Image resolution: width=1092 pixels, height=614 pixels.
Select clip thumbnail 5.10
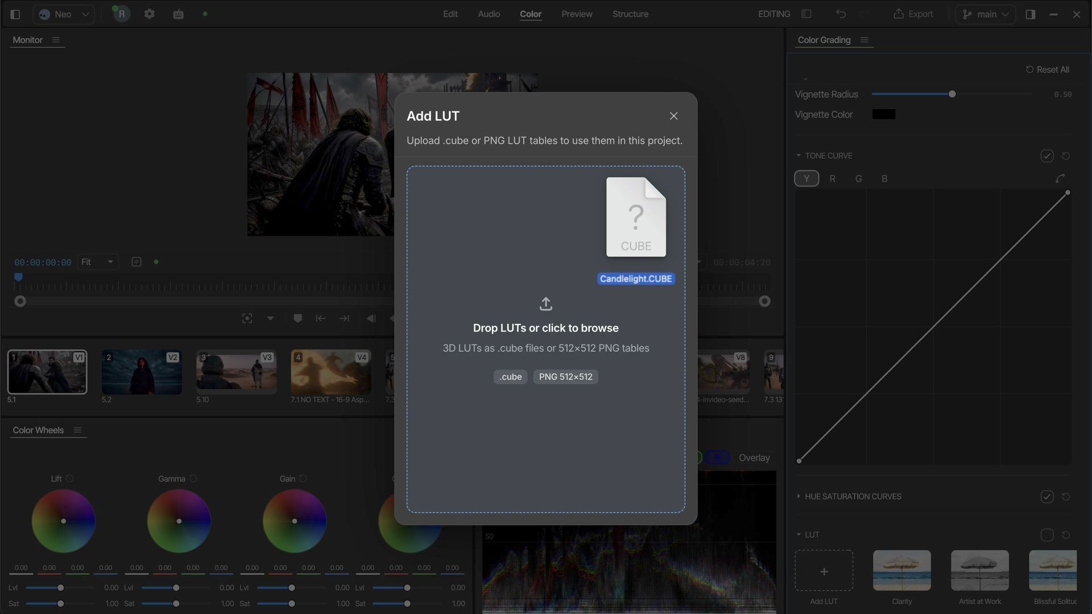(x=236, y=372)
